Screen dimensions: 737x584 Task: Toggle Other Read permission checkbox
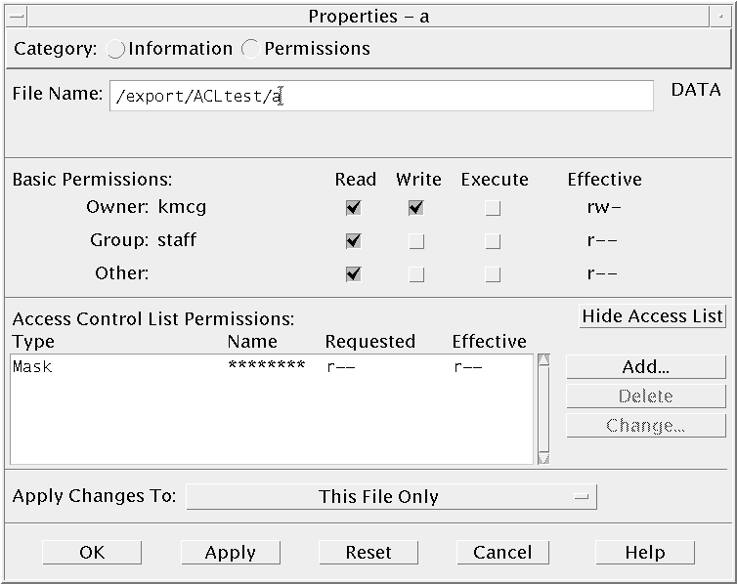coord(353,274)
